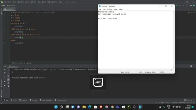Toggle soft-wrap icon in Run panel toolbar

coord(8,76)
